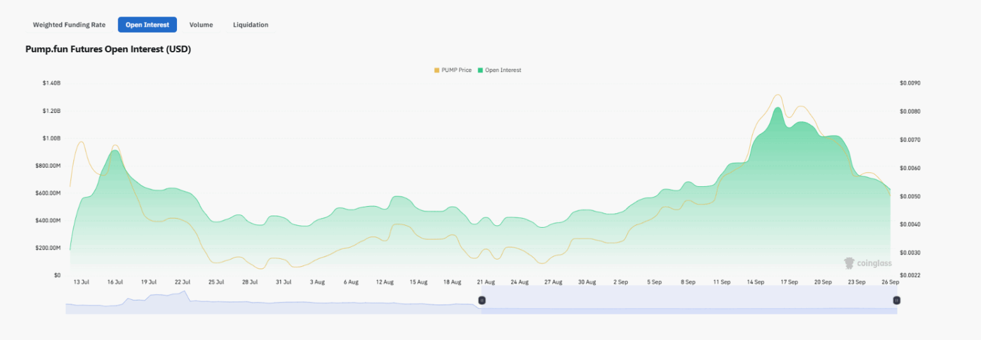Click the $0.0022 price axis label
The image size is (981, 340).
pos(909,276)
